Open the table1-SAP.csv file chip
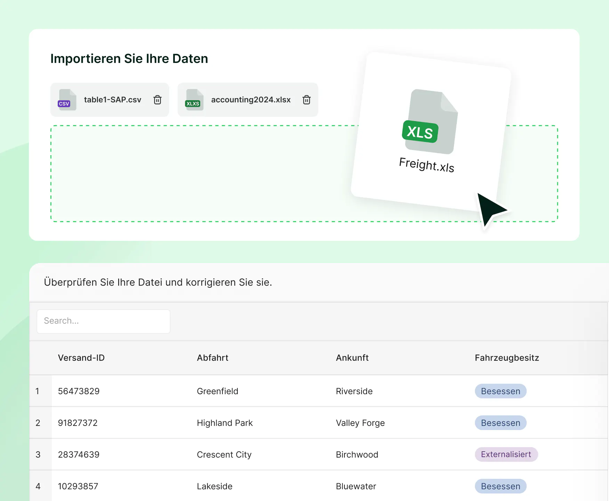This screenshot has height=501, width=609. [112, 100]
